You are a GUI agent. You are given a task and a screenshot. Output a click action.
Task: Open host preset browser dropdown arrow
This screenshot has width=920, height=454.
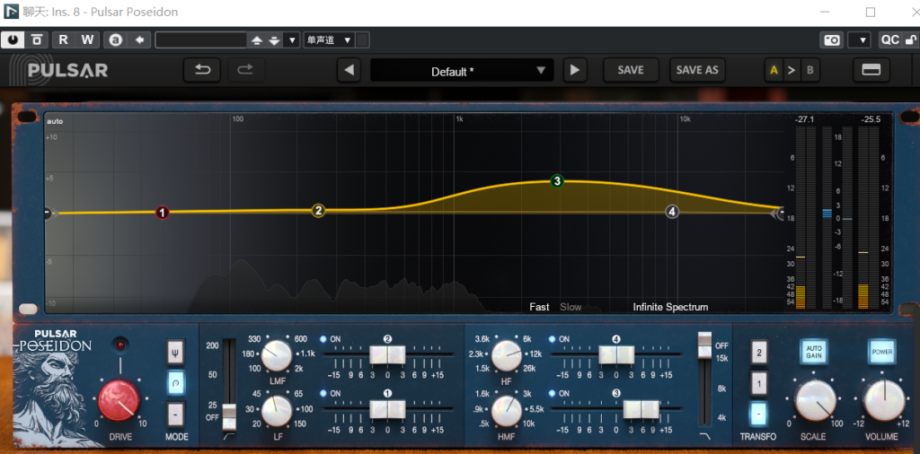coord(292,40)
